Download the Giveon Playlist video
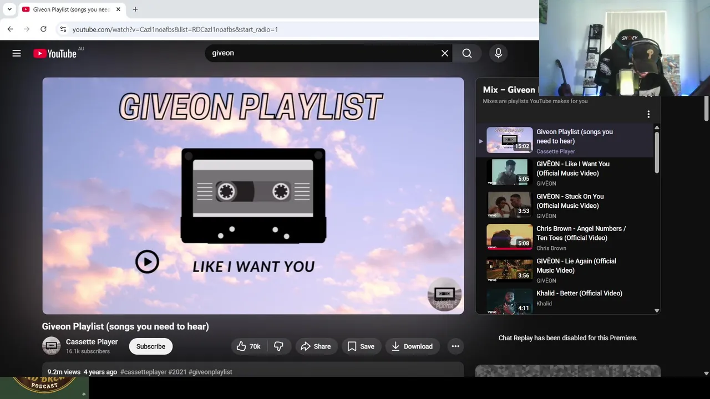The height and width of the screenshot is (399, 710). click(x=412, y=346)
